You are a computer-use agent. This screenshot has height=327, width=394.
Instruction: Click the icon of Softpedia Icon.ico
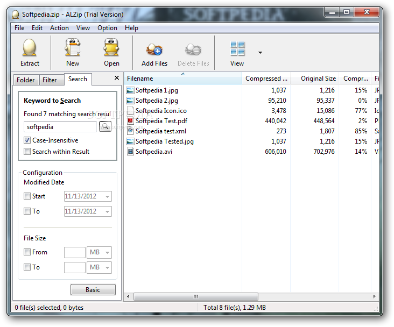click(130, 111)
